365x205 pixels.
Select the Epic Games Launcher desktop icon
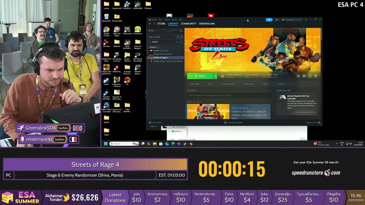117,57
